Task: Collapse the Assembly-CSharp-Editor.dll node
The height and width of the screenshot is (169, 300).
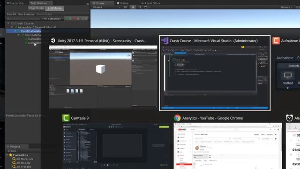Action: tap(12, 27)
